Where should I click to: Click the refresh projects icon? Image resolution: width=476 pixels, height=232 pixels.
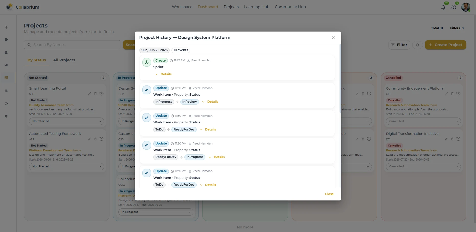pyautogui.click(x=418, y=45)
